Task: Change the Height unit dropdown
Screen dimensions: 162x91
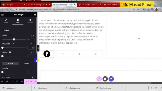Action: click(32, 52)
